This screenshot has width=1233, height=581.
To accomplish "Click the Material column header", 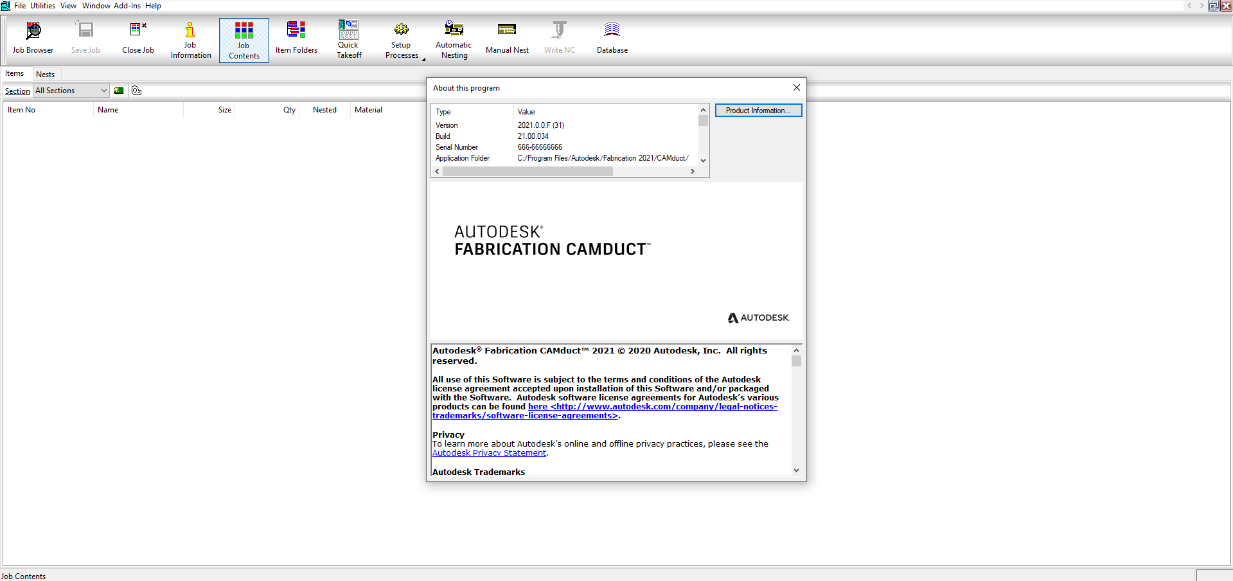I will point(368,110).
